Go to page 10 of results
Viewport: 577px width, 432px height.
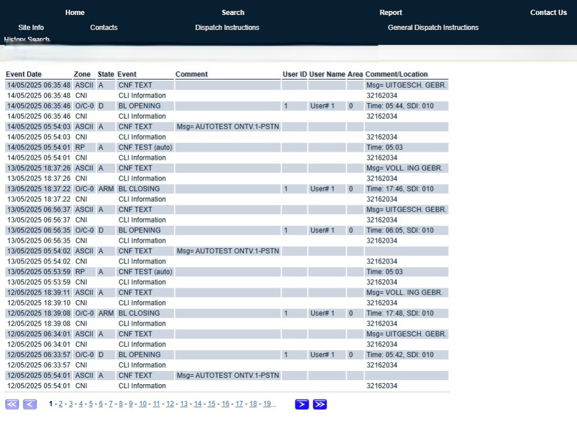[143, 404]
